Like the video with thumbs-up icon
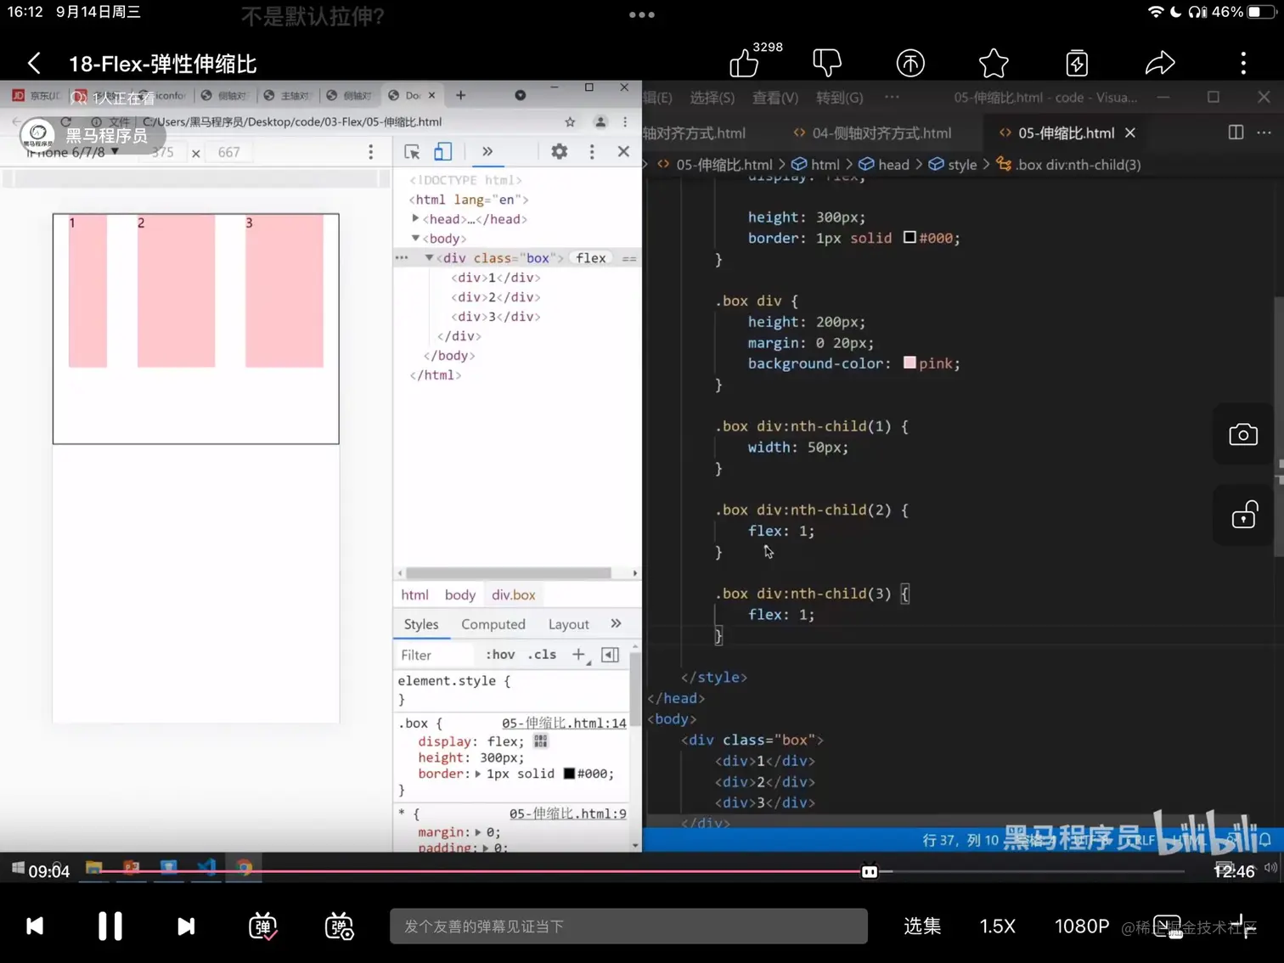Image resolution: width=1284 pixels, height=963 pixels. (744, 63)
